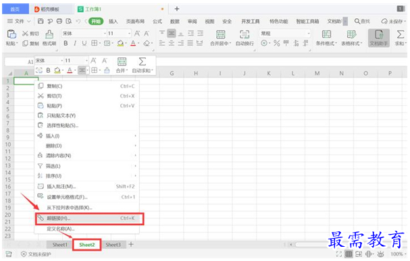Choose 只粘贴文本(Y) in the context menu
410x261 pixels.
(x=86, y=115)
